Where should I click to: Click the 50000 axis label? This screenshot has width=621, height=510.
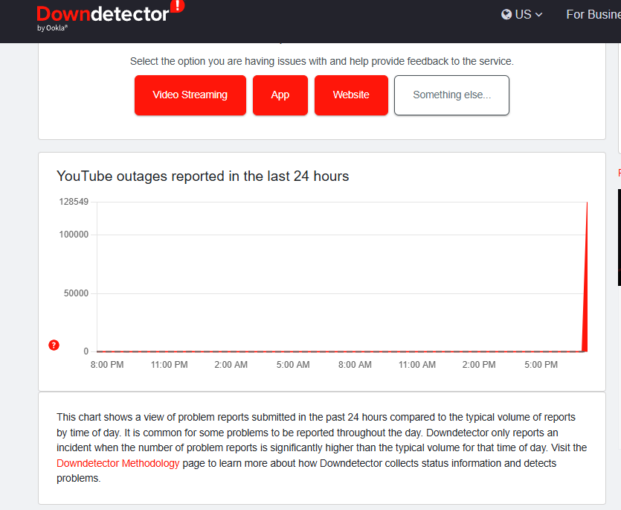76,293
